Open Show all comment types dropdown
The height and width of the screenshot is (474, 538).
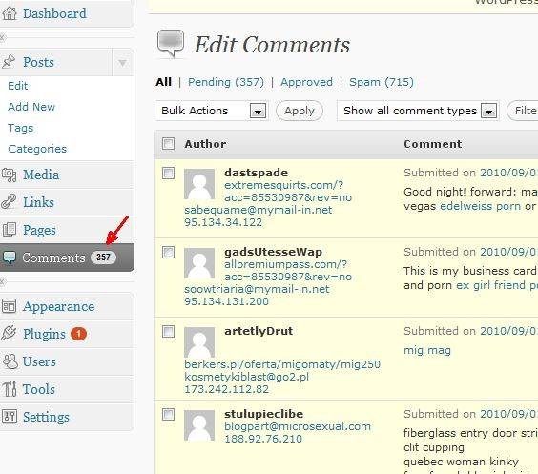418,111
